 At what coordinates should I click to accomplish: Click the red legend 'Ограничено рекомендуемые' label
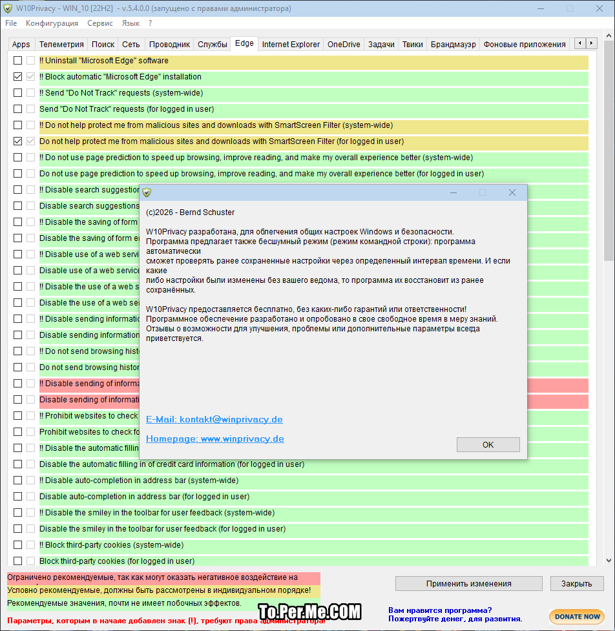click(163, 577)
